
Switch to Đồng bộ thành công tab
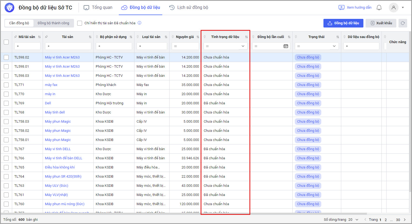pyautogui.click(x=53, y=23)
